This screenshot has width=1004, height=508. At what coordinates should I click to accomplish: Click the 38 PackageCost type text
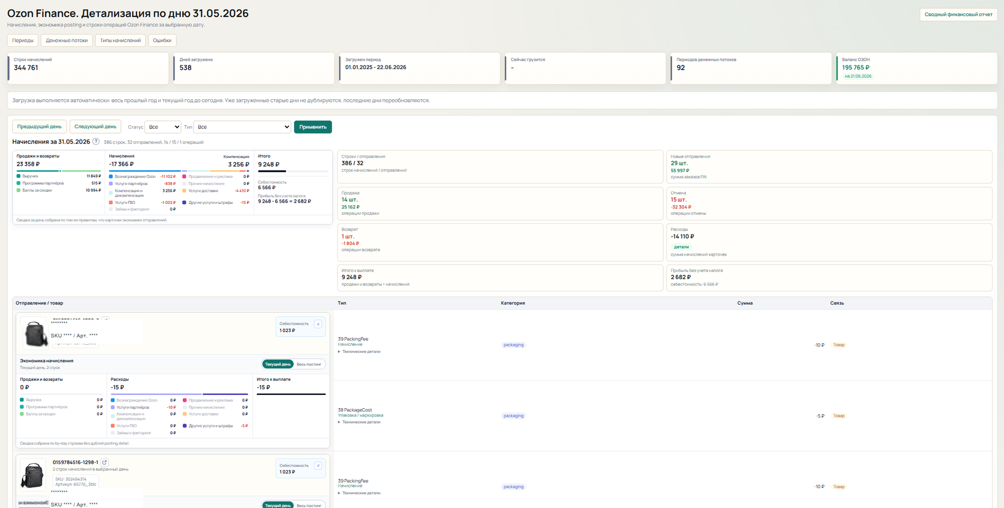pos(355,410)
